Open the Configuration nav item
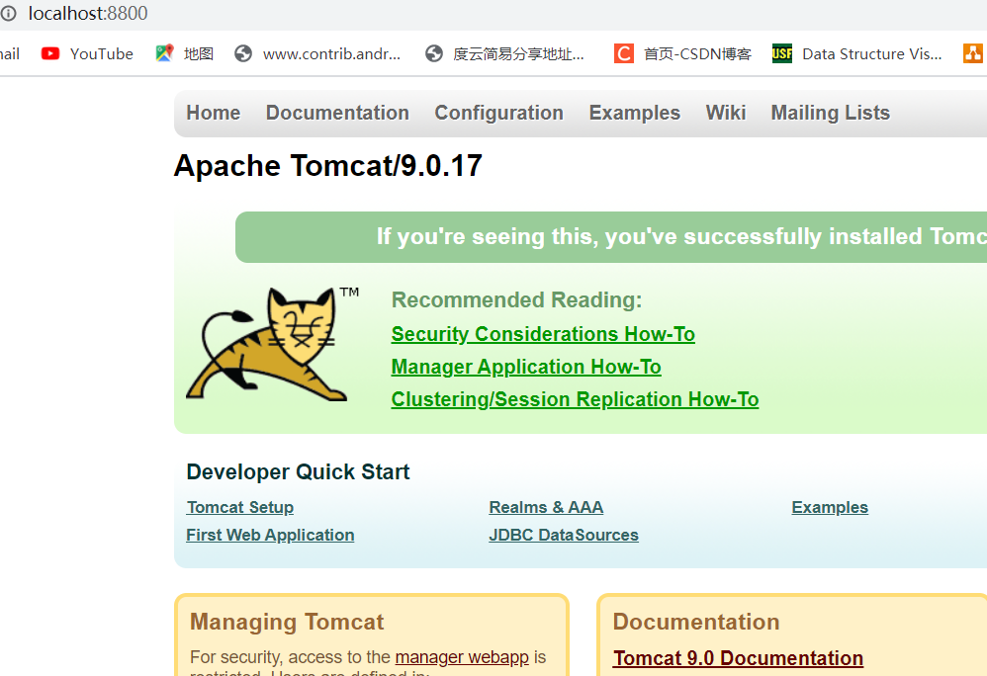 (x=499, y=113)
